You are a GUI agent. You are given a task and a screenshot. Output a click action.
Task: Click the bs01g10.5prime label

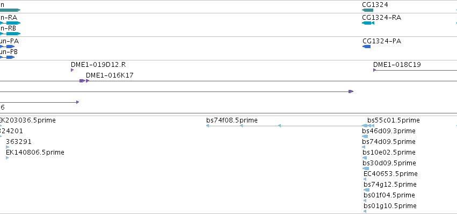(x=390, y=206)
